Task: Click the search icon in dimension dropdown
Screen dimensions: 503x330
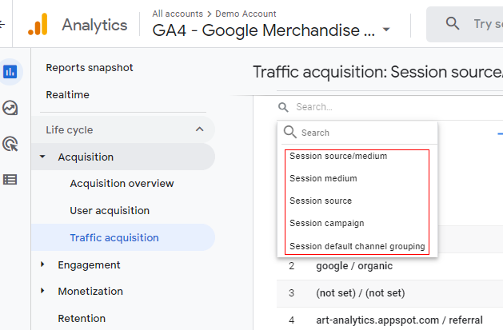Action: [x=290, y=132]
